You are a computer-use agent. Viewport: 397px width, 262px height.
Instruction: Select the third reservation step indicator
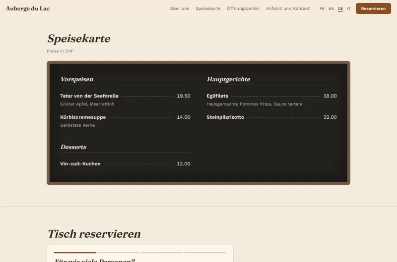click(162, 253)
